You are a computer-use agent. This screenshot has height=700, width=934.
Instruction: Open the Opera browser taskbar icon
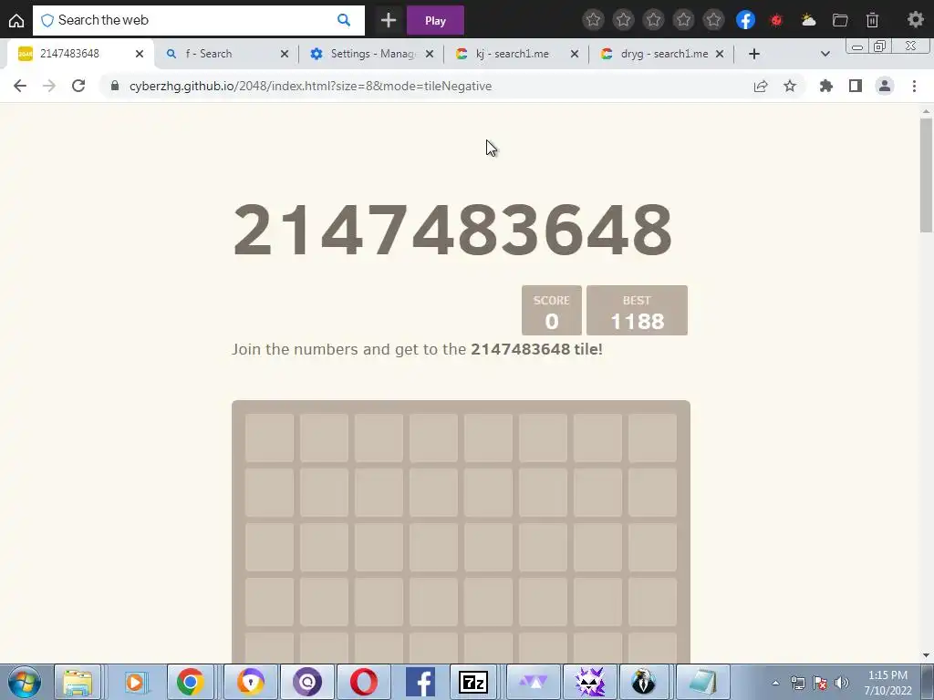point(363,682)
